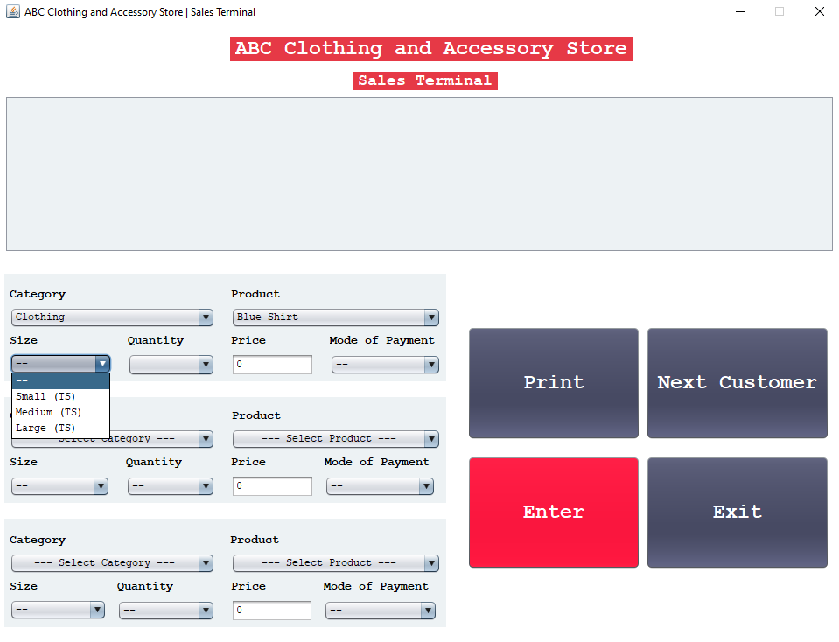
Task: Open the Size dropdown in second section
Action: click(59, 486)
